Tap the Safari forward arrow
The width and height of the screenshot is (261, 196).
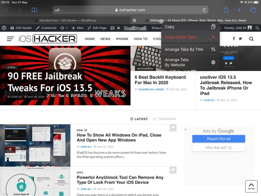[x=20, y=10]
